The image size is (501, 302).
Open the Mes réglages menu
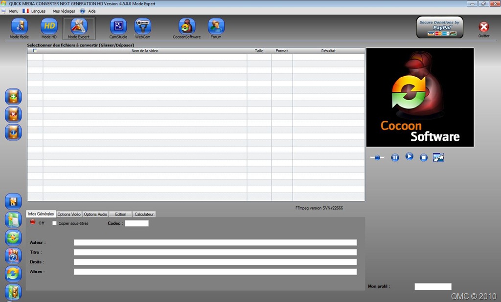[64, 11]
